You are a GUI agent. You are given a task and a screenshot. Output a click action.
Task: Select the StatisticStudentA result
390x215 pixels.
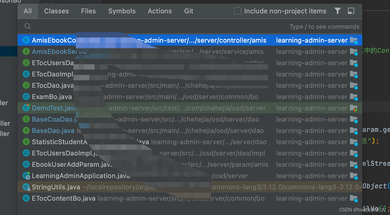coord(190,142)
